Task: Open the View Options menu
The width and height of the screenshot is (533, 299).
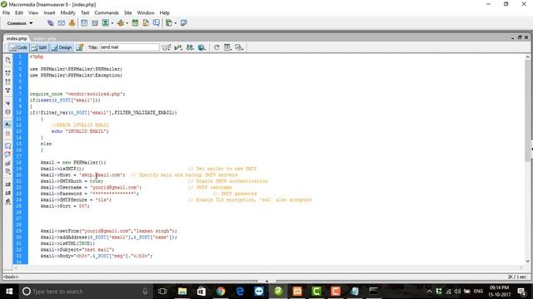Action: point(227,47)
